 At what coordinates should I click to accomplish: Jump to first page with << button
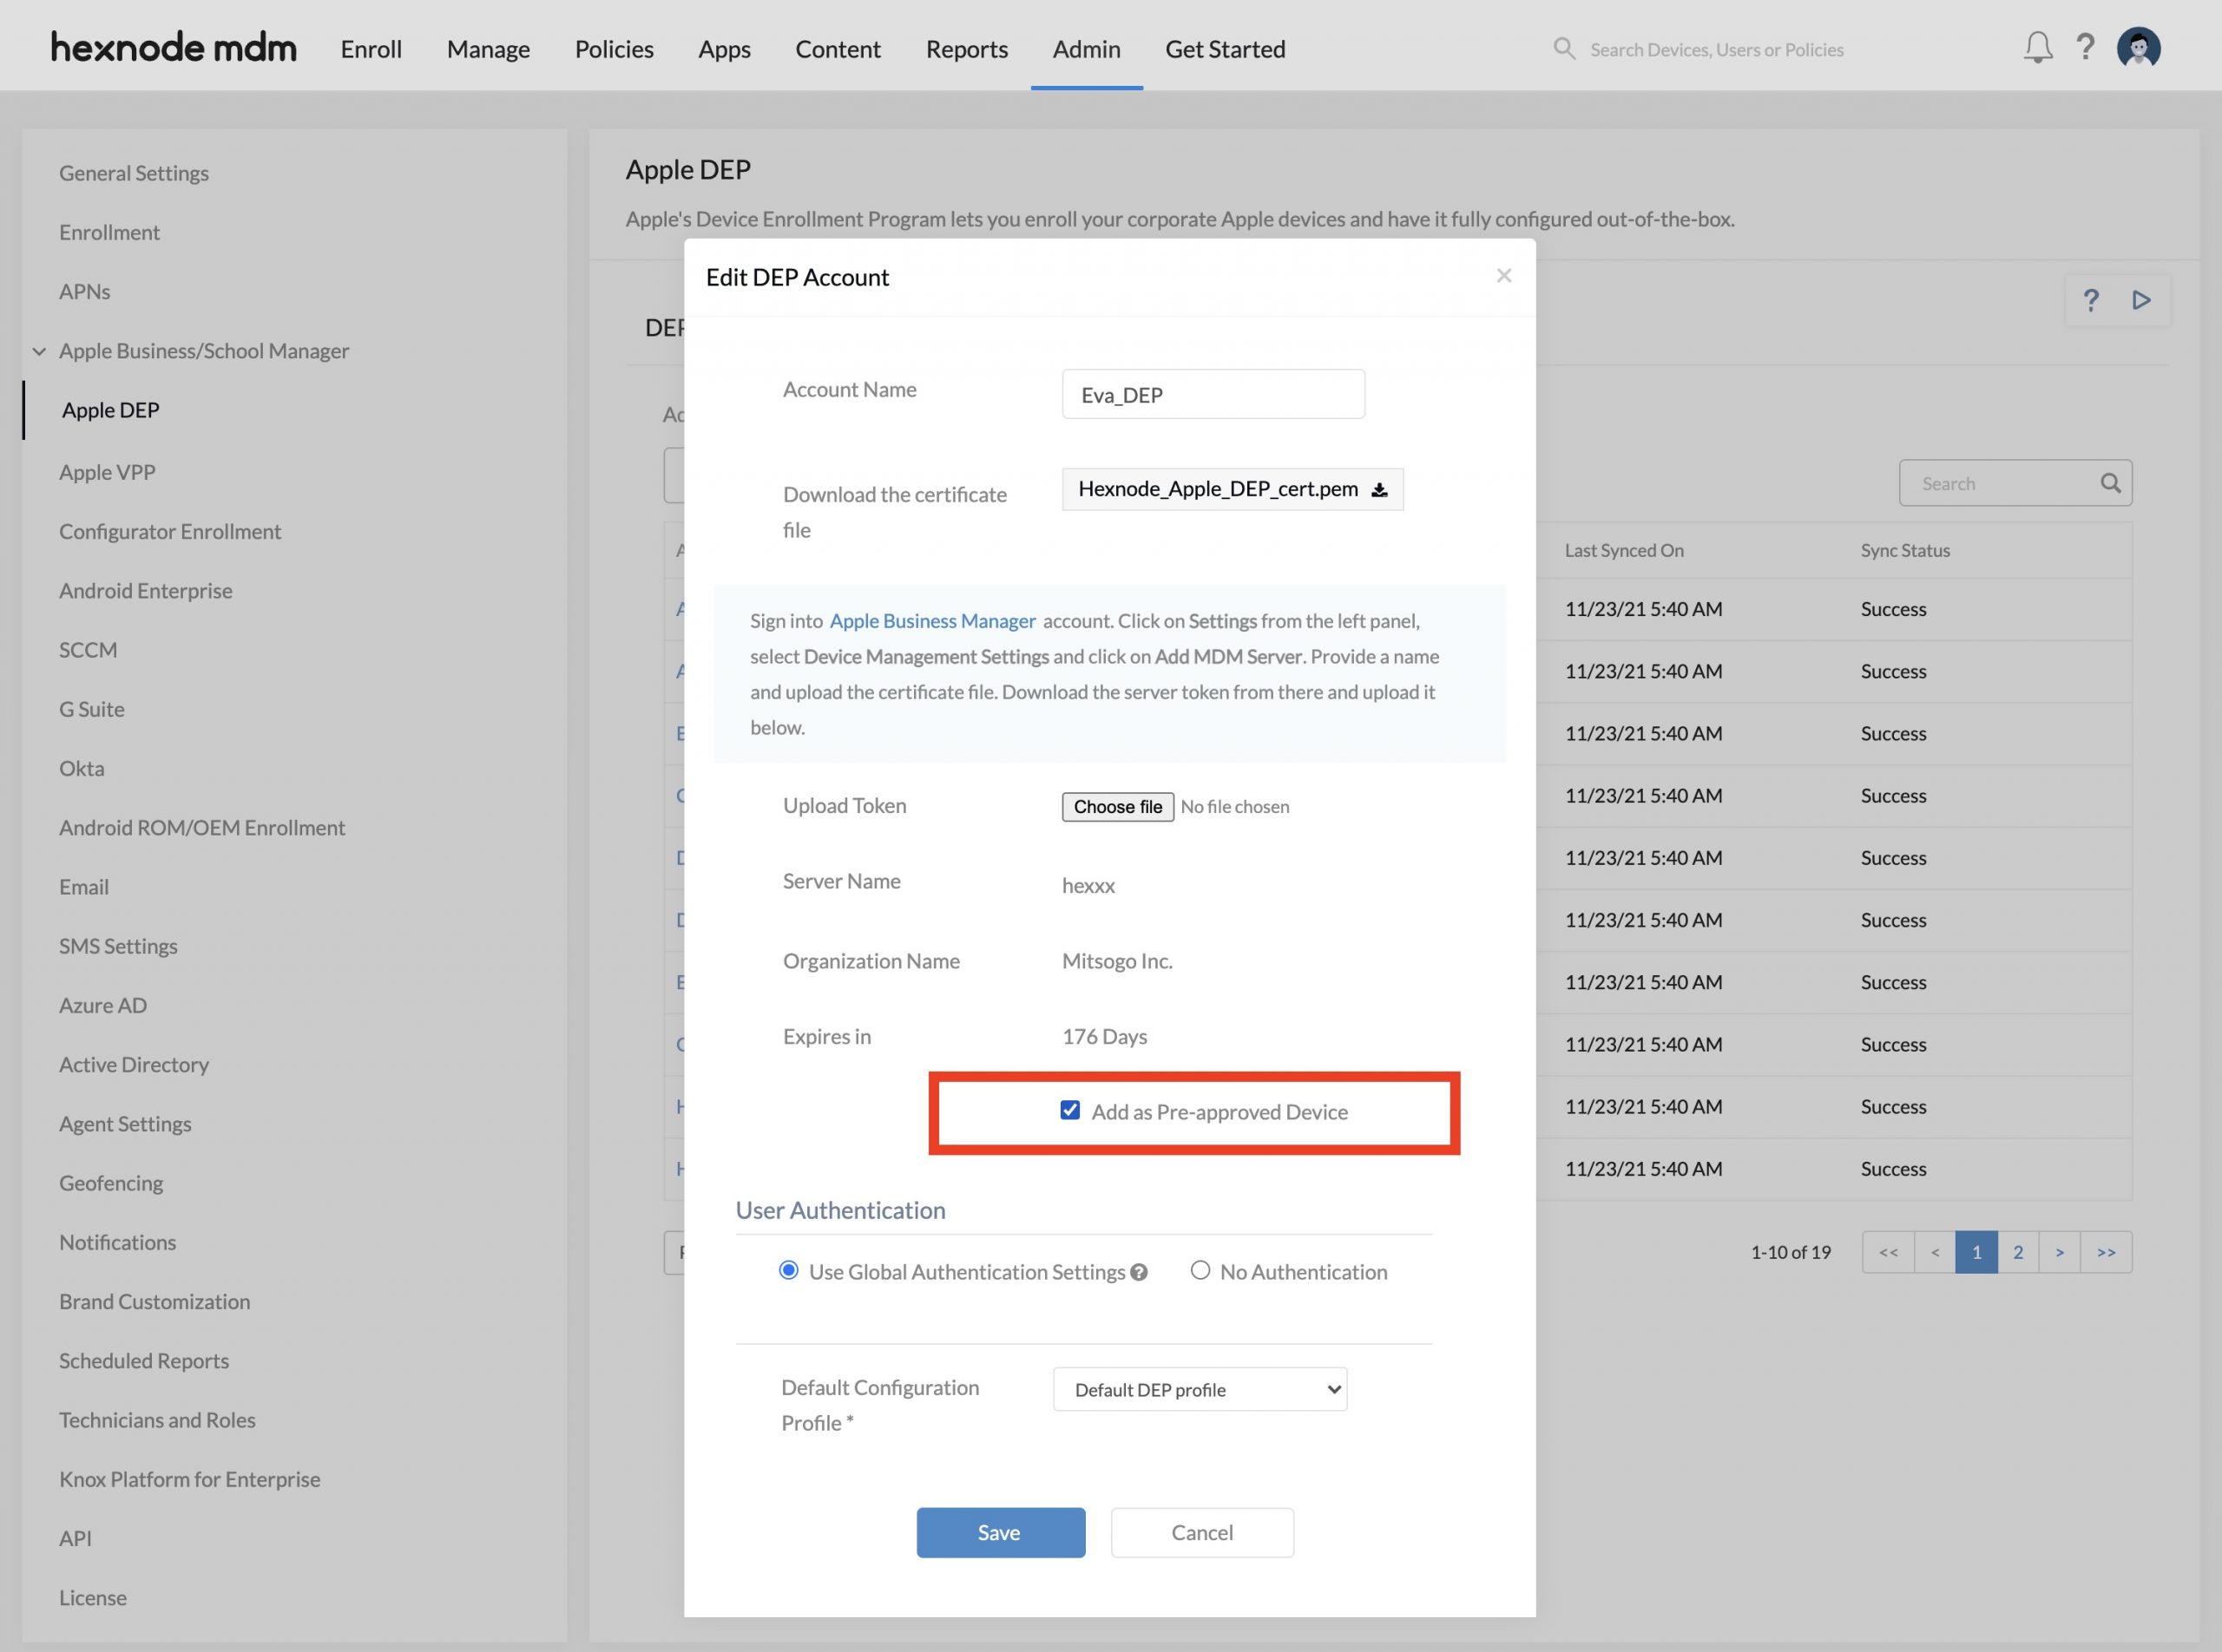click(x=1888, y=1252)
